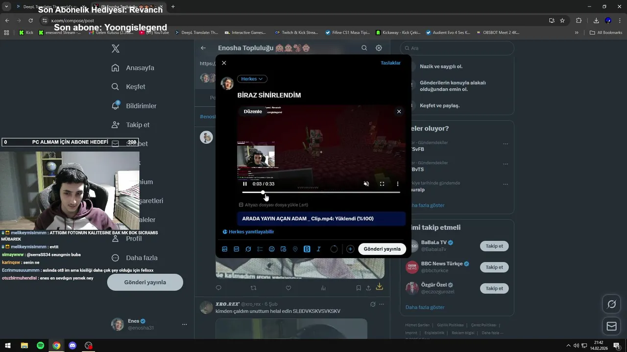
Task: Open the Herkes audience dropdown
Action: (x=252, y=79)
